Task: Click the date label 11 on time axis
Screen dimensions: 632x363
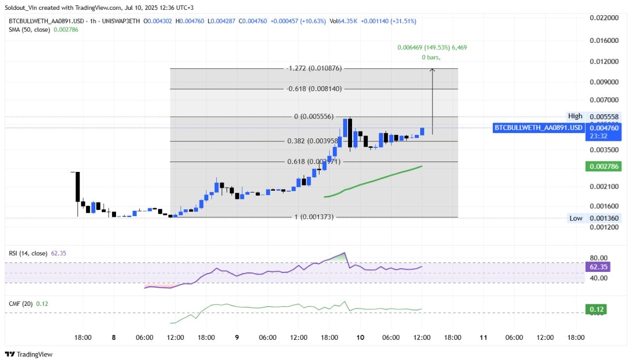Action: [x=483, y=337]
